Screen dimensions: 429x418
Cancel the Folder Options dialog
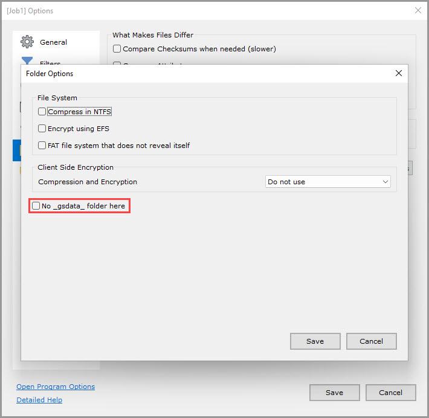pyautogui.click(x=371, y=341)
